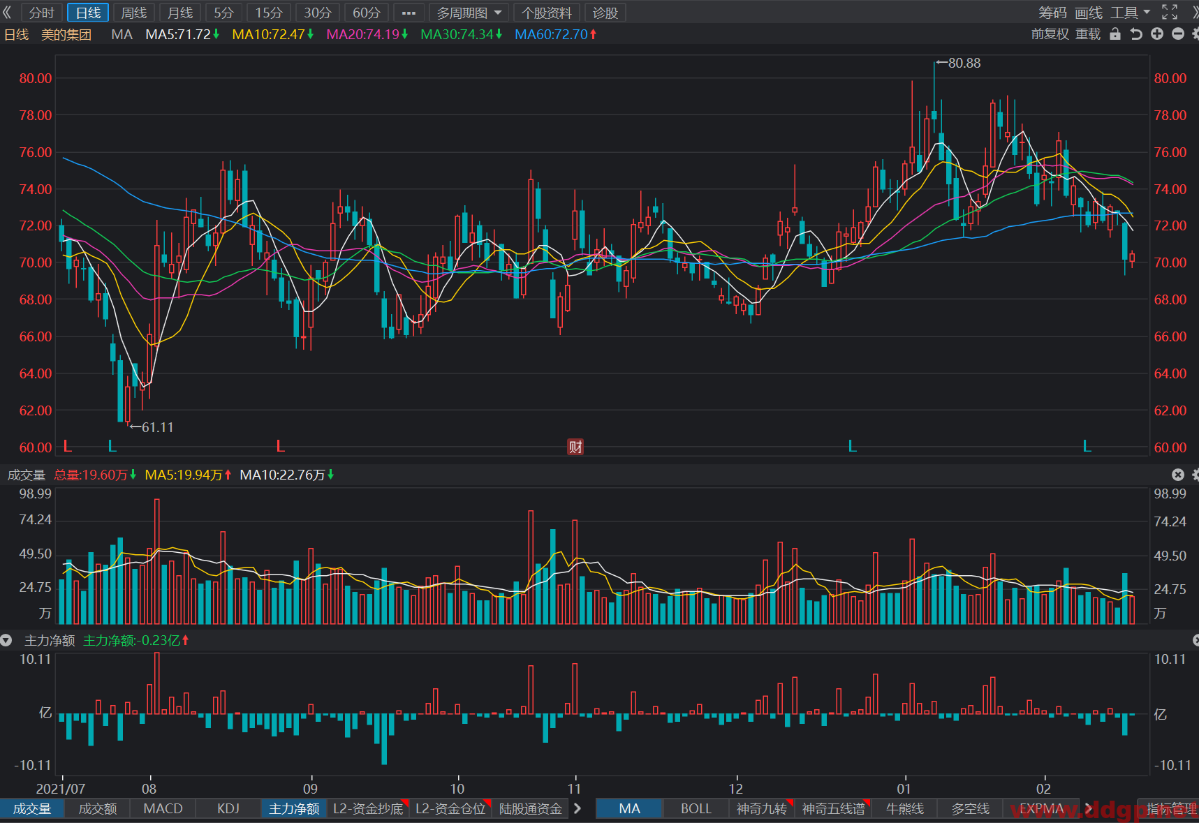The height and width of the screenshot is (823, 1199).
Task: Switch to 月线 monthly chart
Action: 180,13
